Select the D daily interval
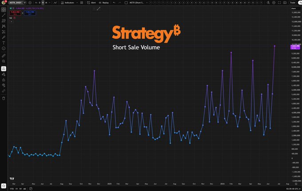This screenshot has height=191, width=302. 40,3
